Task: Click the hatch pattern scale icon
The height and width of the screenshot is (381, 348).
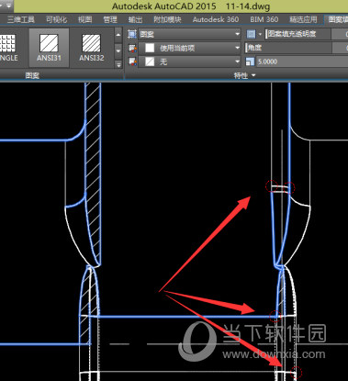Action: tap(250, 62)
